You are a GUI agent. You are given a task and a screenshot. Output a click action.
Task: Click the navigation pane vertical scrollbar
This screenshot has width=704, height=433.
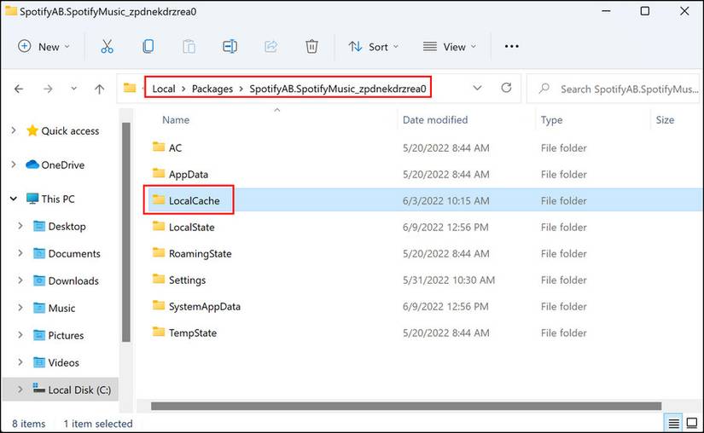[x=126, y=232]
